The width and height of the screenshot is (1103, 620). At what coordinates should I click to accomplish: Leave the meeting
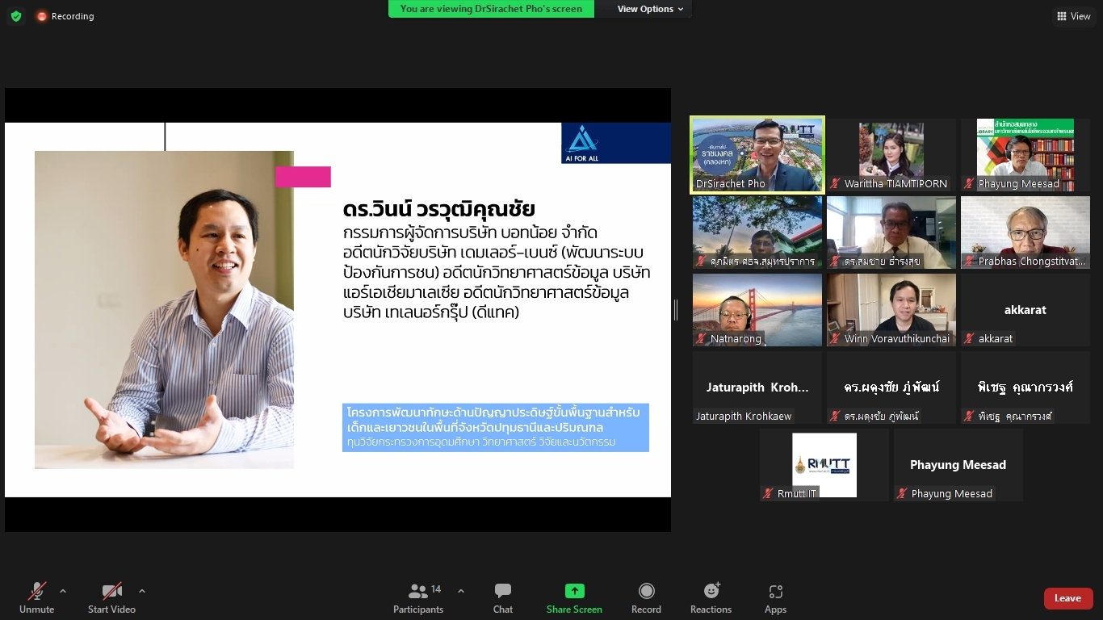[1067, 598]
